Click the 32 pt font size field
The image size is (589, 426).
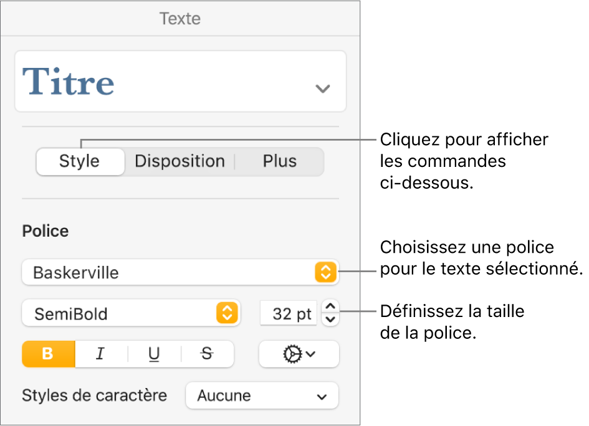pos(289,313)
